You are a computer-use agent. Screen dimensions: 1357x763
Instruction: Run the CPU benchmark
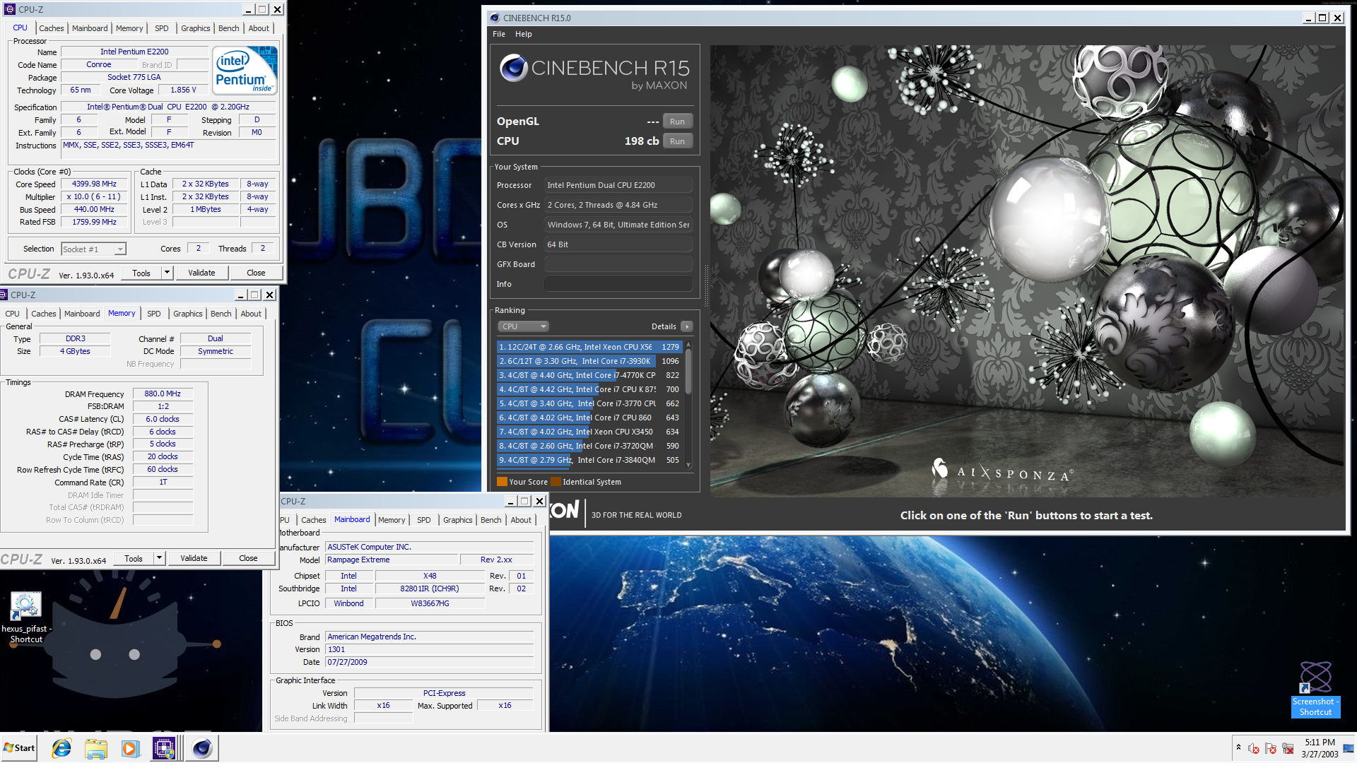click(677, 141)
